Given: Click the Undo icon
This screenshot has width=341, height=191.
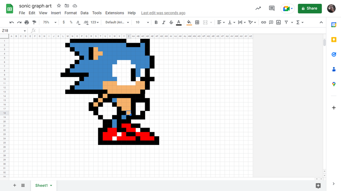Looking at the screenshot, I should click(12, 22).
